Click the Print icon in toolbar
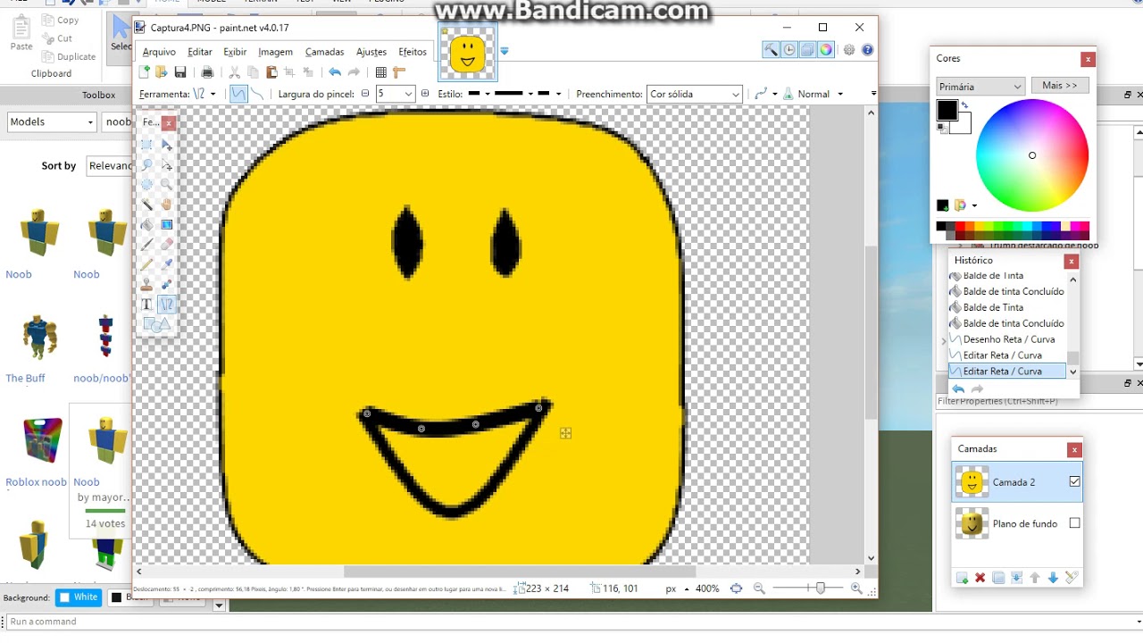Viewport: 1143px width, 643px height. coord(207,72)
